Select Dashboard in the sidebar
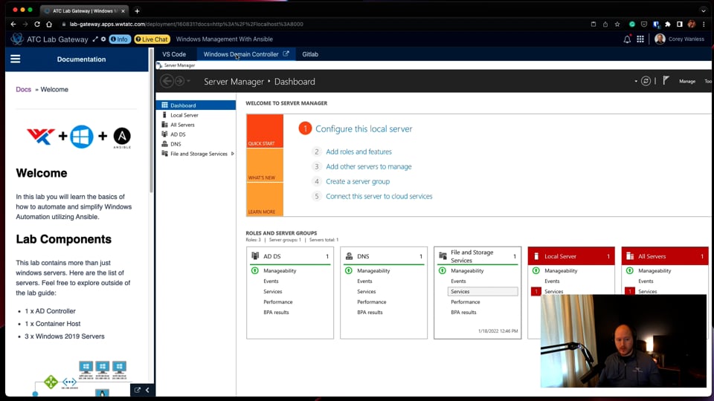 (196, 105)
